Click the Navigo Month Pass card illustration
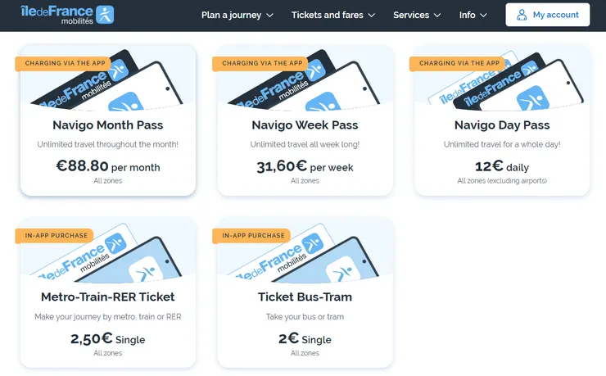Viewport: 606px width, 376px height. (107, 82)
